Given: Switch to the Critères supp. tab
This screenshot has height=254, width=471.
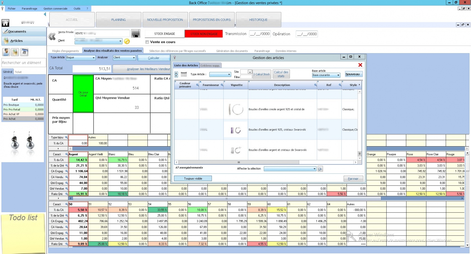Looking at the screenshot, I should (x=210, y=65).
